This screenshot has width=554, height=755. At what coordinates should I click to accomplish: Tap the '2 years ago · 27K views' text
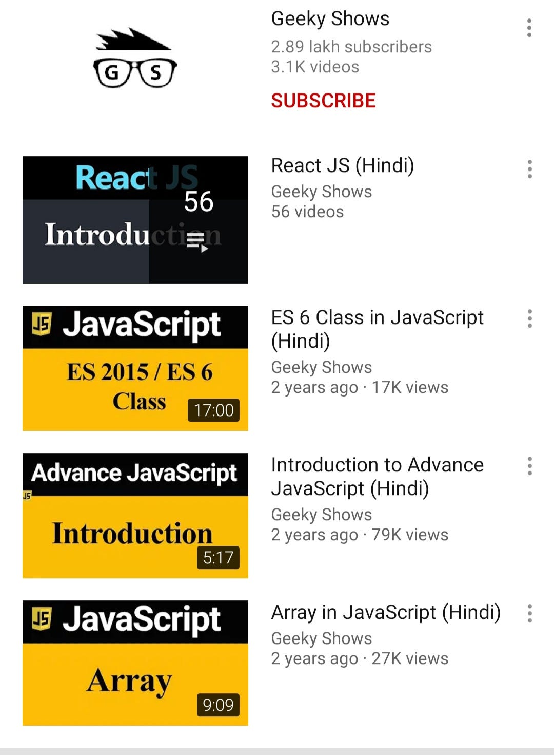pyautogui.click(x=360, y=659)
